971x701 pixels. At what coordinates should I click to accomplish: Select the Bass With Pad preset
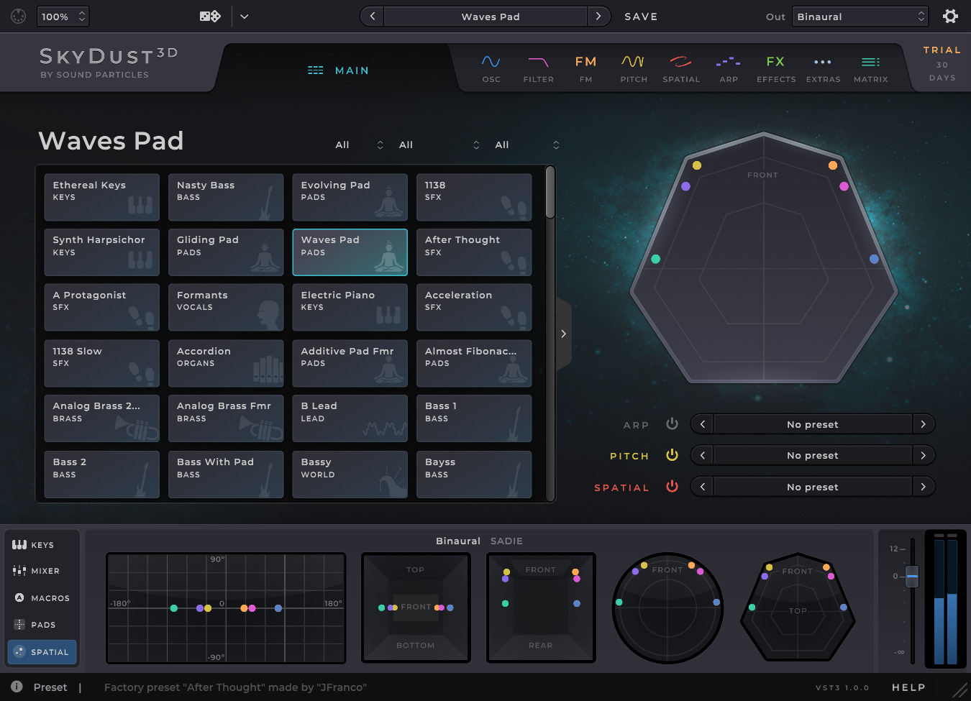[x=226, y=475]
